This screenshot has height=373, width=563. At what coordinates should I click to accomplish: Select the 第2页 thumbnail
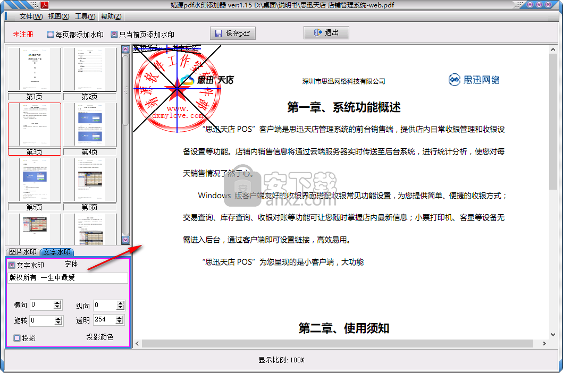point(90,74)
